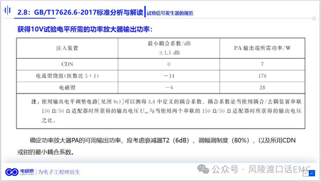Click the previous slide left arrow
321x182 pixels.
pos(306,173)
